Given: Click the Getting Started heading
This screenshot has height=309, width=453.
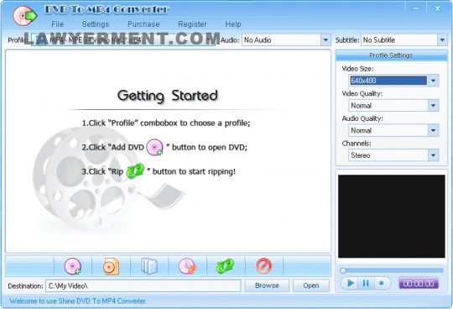Looking at the screenshot, I should tap(168, 96).
